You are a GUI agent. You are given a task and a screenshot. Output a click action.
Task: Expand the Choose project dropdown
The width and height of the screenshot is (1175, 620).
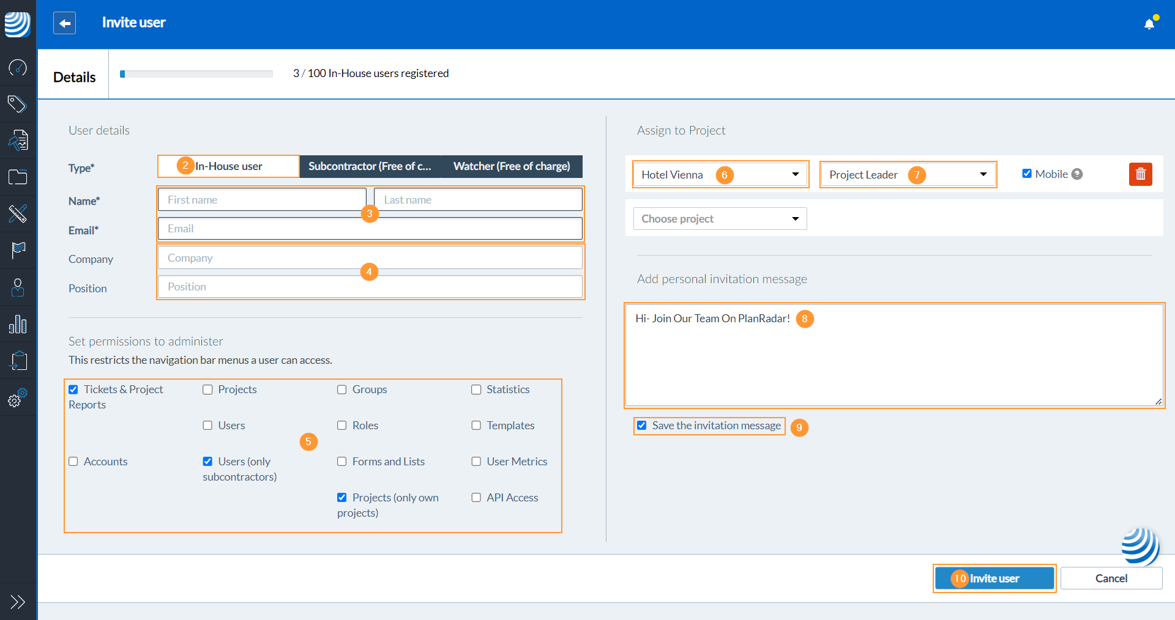coord(720,219)
